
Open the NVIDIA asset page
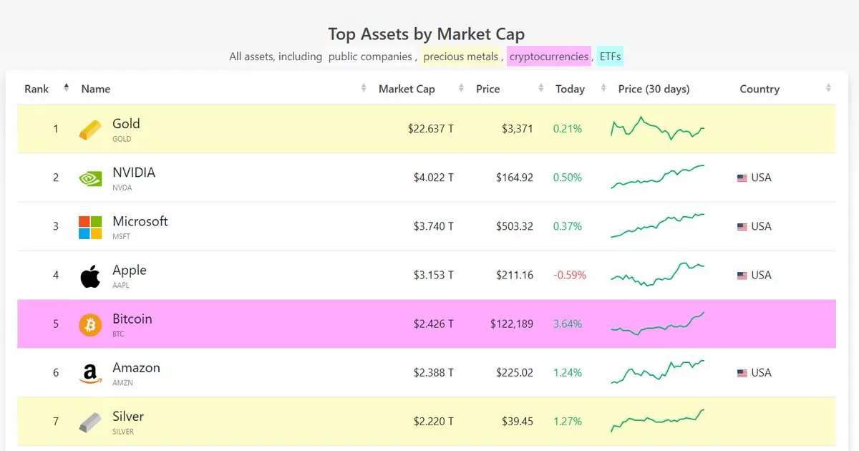tap(134, 173)
